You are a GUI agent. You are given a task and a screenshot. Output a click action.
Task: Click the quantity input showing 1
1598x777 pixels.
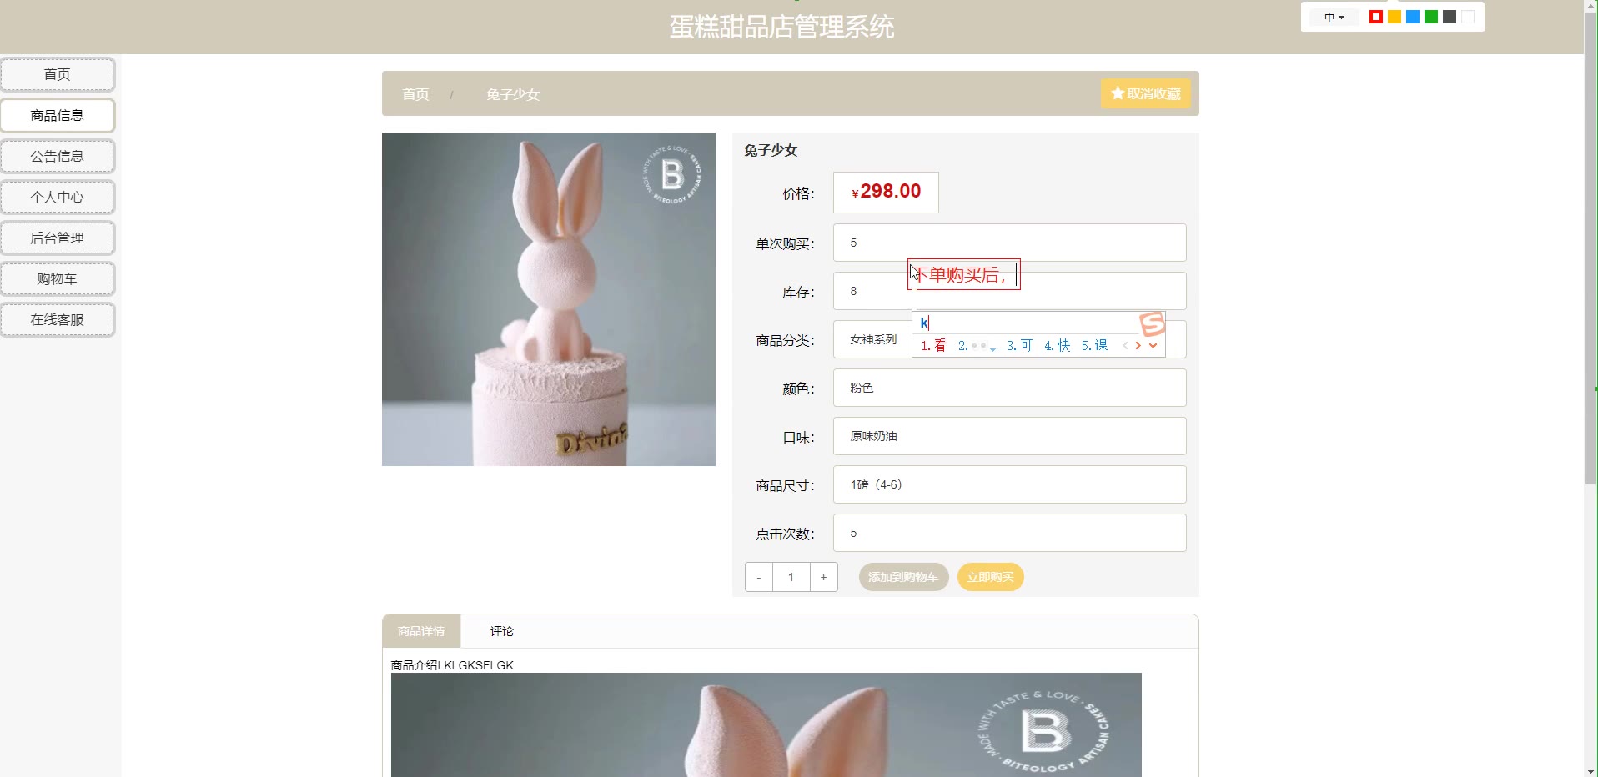[791, 577]
